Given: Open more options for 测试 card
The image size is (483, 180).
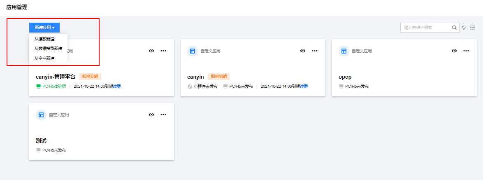Looking at the screenshot, I should click(163, 115).
